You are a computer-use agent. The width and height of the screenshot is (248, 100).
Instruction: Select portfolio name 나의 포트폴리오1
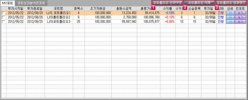click(58, 13)
